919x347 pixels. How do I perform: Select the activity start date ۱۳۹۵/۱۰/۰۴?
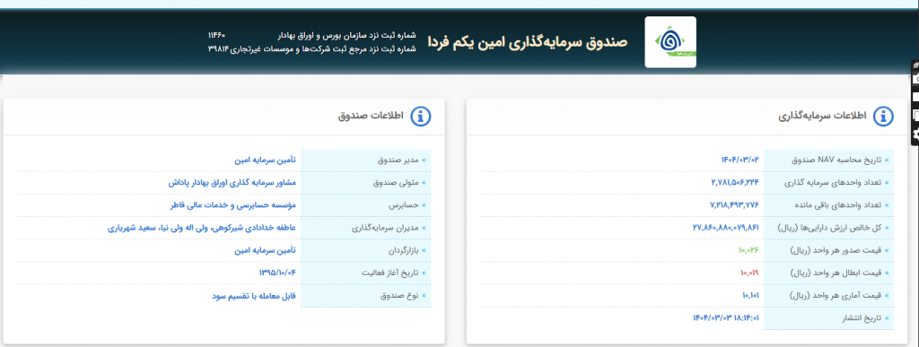pos(278,273)
